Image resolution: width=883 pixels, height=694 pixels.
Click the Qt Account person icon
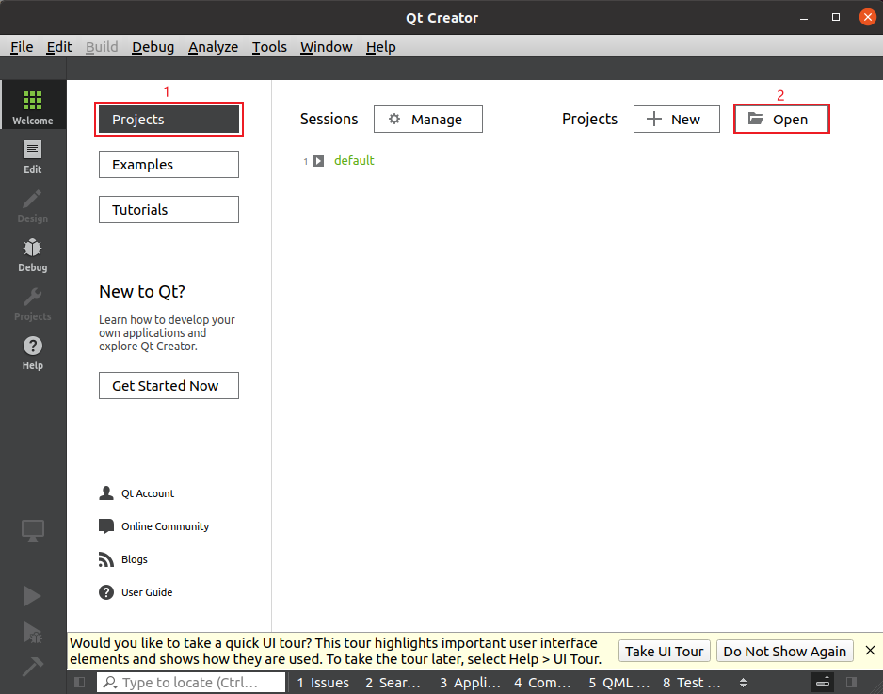click(x=105, y=492)
